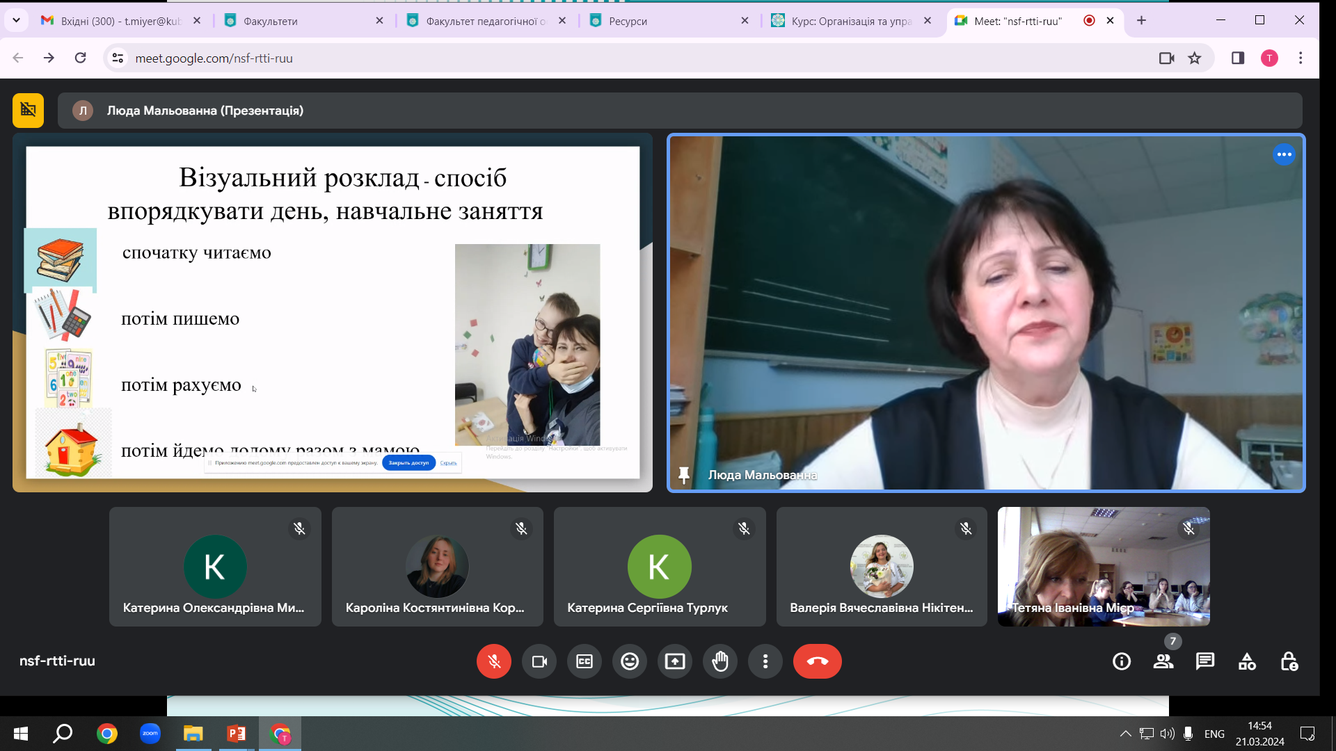Open the meeting details info icon

tap(1122, 661)
